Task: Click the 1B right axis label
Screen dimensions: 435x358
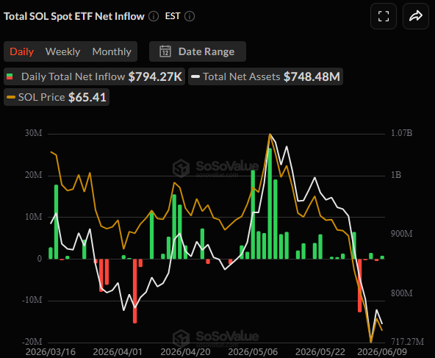Action: pos(396,175)
